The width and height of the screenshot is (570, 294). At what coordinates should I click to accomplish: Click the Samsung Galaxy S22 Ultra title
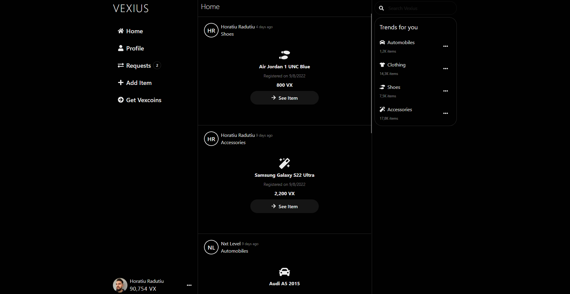coord(285,175)
